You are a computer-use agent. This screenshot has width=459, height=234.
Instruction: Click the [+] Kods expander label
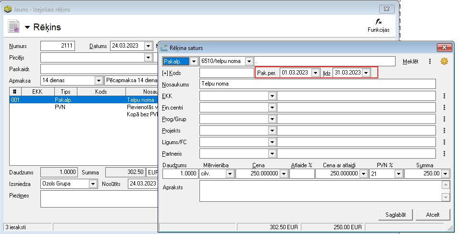[x=172, y=73]
